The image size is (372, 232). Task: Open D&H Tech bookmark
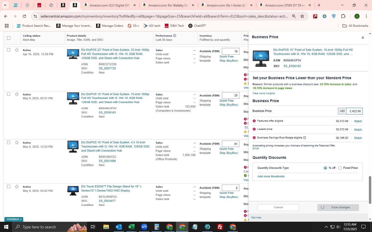tap(174, 26)
